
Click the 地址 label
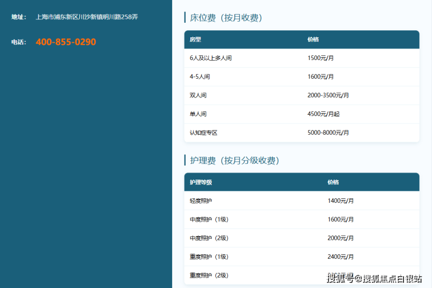point(19,17)
